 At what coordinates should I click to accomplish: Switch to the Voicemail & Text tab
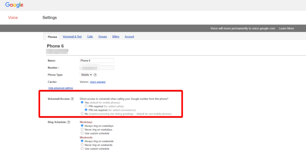click(72, 37)
